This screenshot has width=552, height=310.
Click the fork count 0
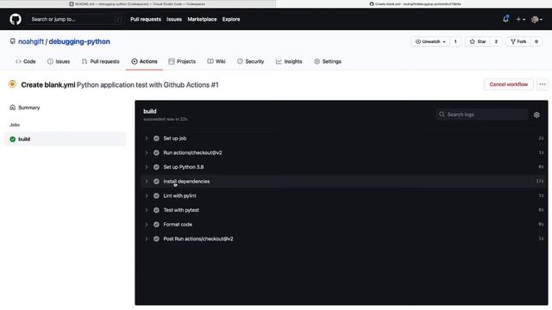(536, 41)
